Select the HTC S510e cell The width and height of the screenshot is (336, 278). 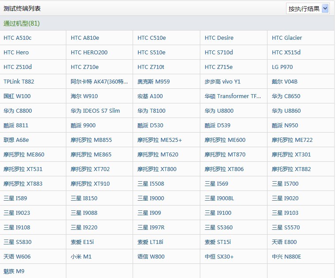(152, 53)
